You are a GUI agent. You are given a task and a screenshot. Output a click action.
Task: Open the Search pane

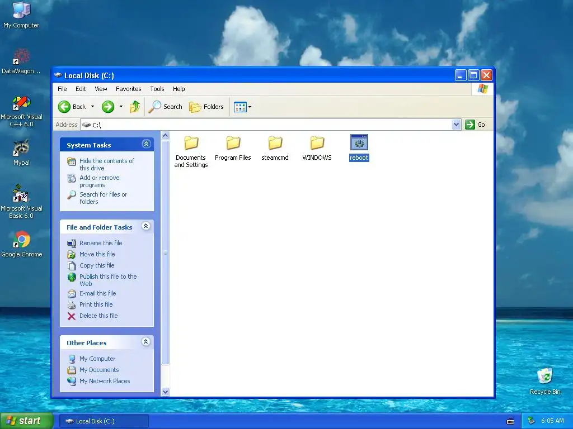[166, 107]
